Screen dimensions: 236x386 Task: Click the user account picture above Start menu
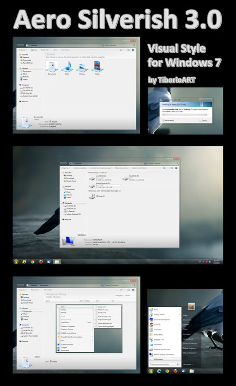click(x=191, y=306)
